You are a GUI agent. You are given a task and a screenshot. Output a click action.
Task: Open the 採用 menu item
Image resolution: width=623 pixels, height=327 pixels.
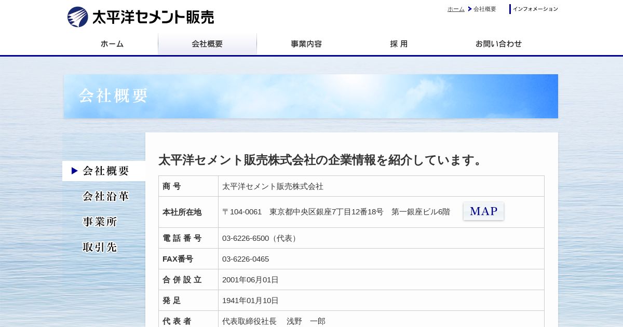point(399,44)
